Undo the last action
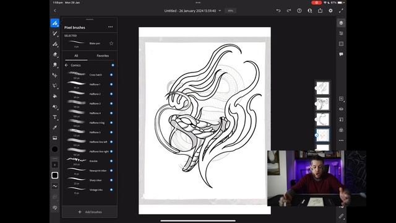396x223 pixels. coord(278,11)
